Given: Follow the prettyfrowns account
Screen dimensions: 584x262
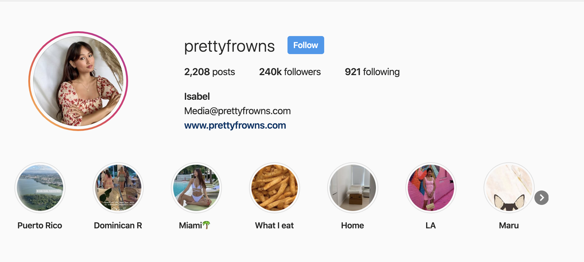Looking at the screenshot, I should pos(306,45).
